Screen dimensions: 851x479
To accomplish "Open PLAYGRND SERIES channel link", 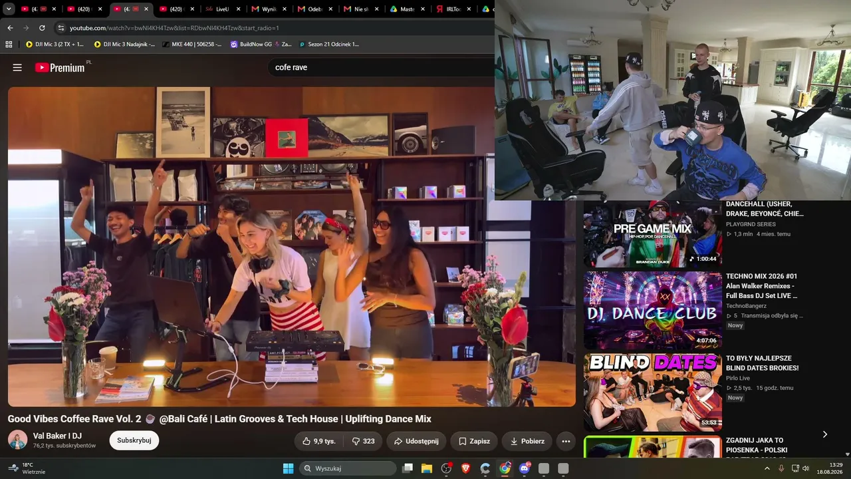I will (x=751, y=224).
